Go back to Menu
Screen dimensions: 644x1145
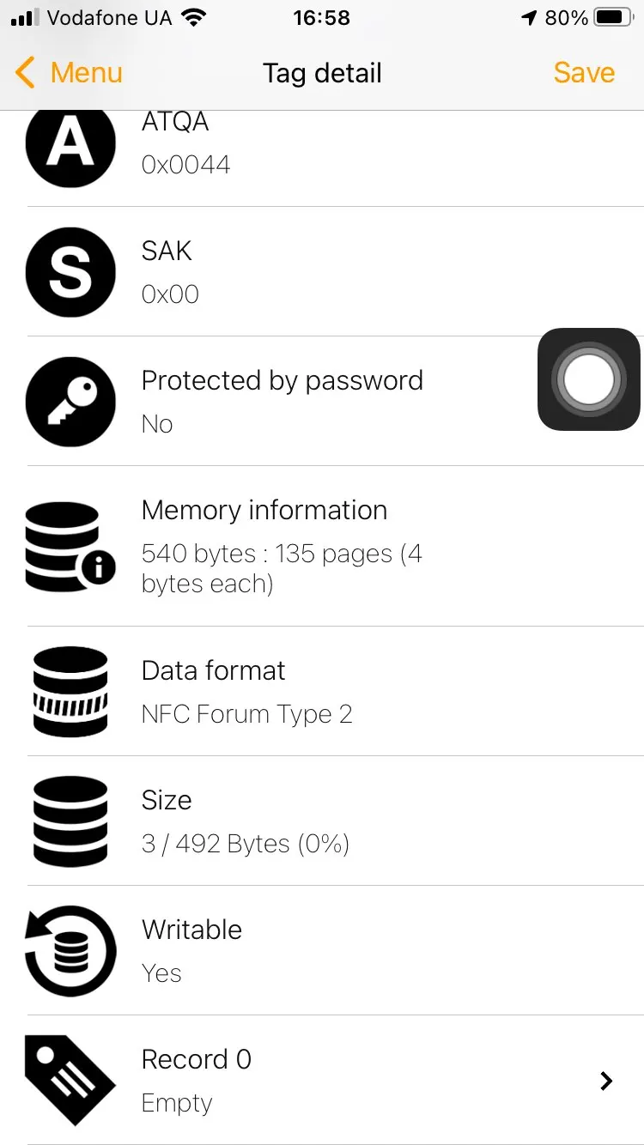tap(86, 73)
